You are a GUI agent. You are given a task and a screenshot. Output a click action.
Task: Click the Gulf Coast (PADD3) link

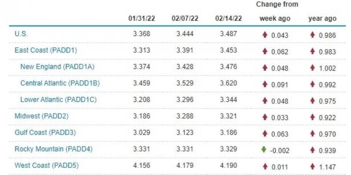click(45, 132)
